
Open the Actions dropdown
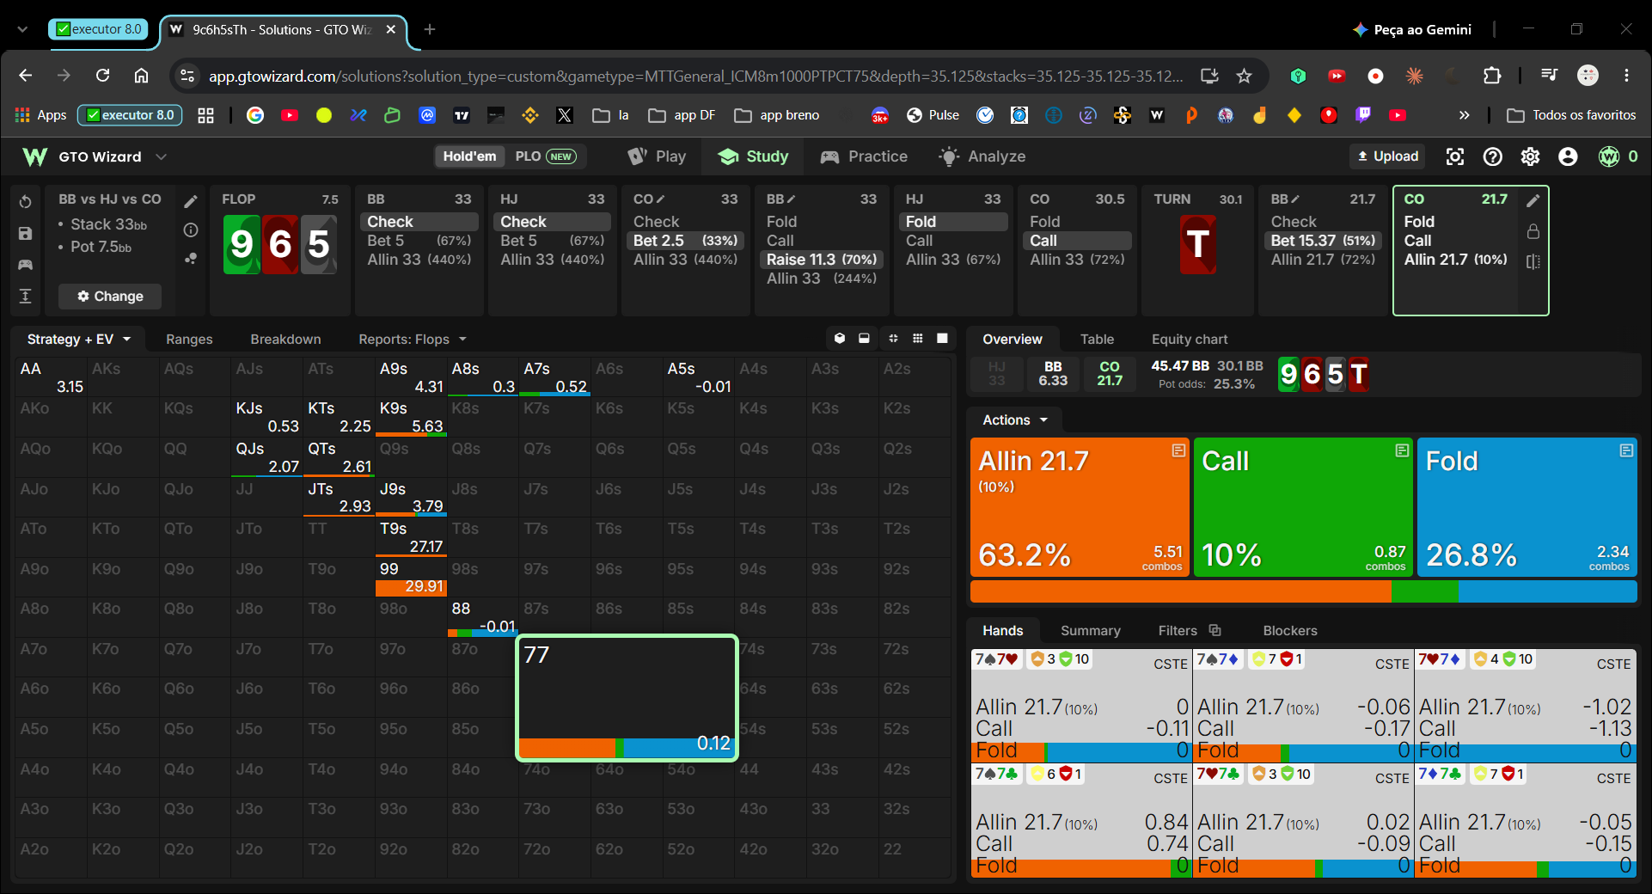click(x=1015, y=420)
